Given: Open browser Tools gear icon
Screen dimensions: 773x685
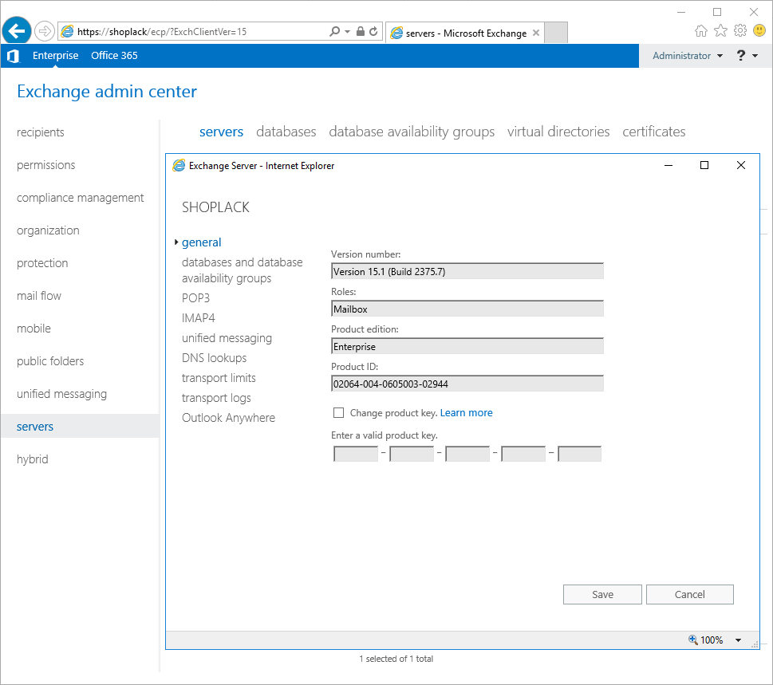Looking at the screenshot, I should click(740, 30).
